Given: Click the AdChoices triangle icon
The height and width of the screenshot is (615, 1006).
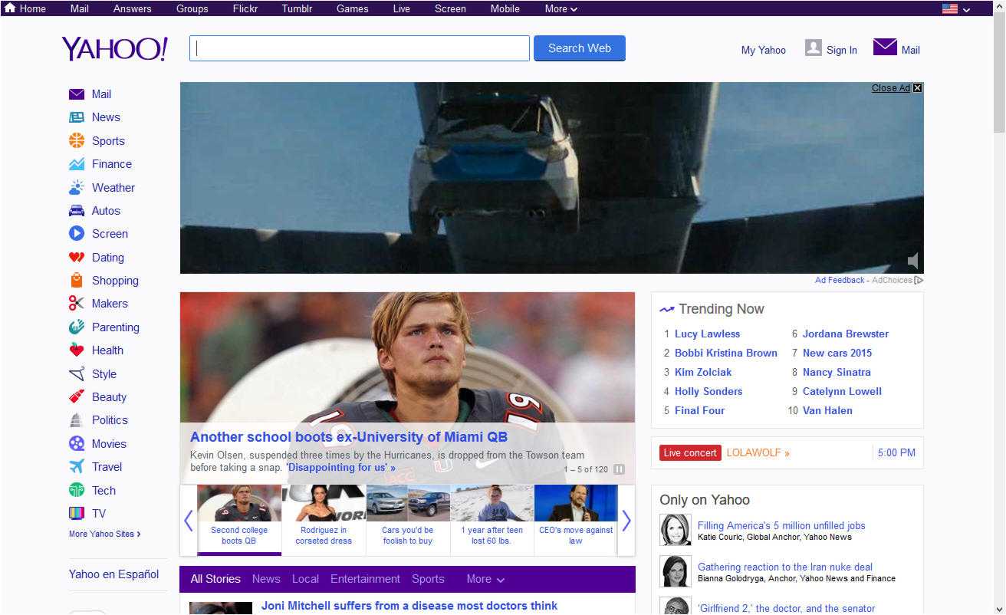Looking at the screenshot, I should 919,281.
